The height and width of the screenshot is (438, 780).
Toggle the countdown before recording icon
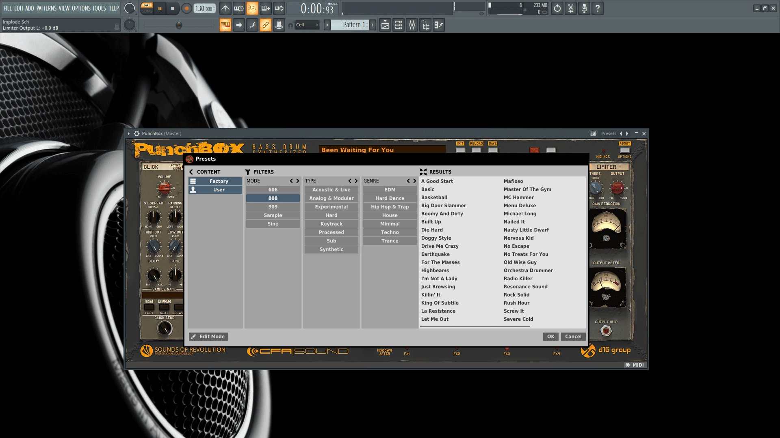tap(252, 8)
